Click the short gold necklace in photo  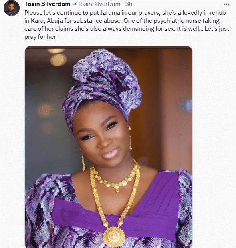click(115, 179)
